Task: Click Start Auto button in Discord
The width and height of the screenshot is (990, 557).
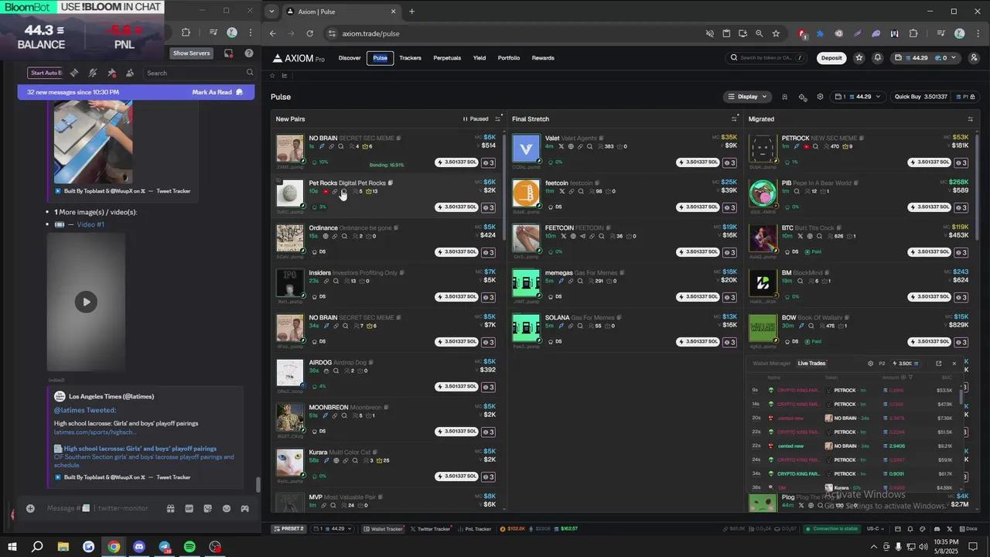Action: pyautogui.click(x=46, y=73)
